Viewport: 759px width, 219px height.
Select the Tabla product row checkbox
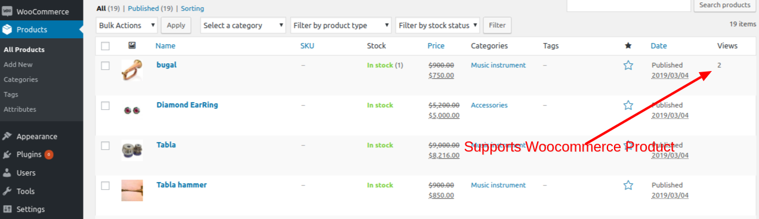[106, 146]
